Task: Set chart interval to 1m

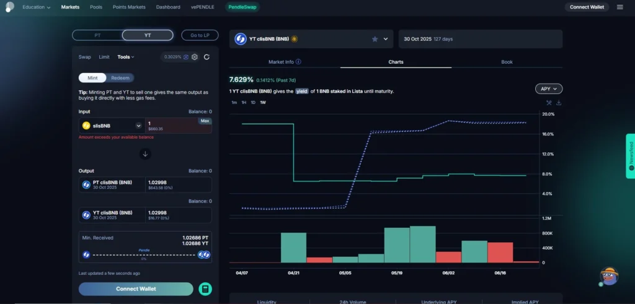Action: [234, 103]
